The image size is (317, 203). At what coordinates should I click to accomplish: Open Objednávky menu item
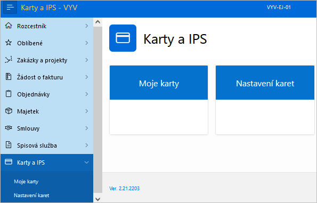47,94
